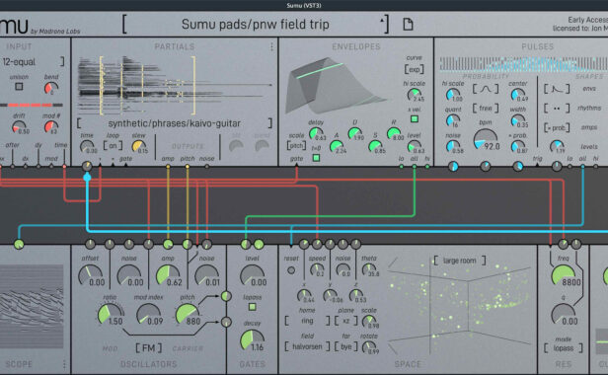Image resolution: width=608 pixels, height=375 pixels.
Task: Open the Partials panel three-dot menu
Action: [271, 47]
